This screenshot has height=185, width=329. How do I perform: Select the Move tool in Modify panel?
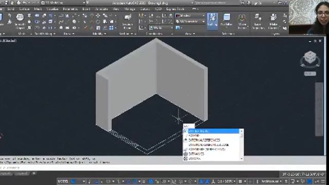[x=98, y=15]
